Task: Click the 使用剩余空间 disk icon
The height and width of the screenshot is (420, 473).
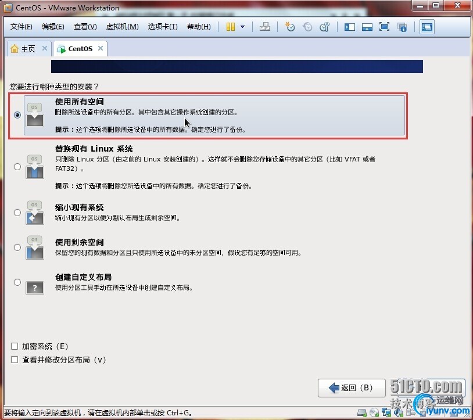Action: [x=35, y=247]
